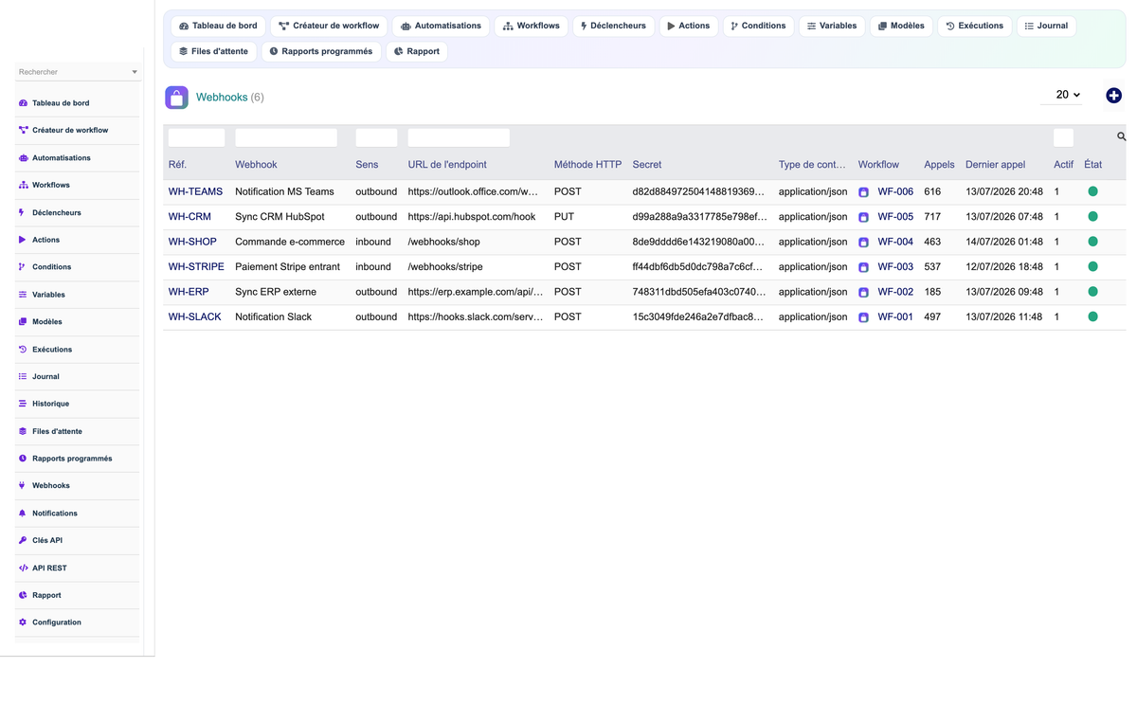This screenshot has height=704, width=1137.
Task: Open the WF-005 workflow link
Action: 895,216
